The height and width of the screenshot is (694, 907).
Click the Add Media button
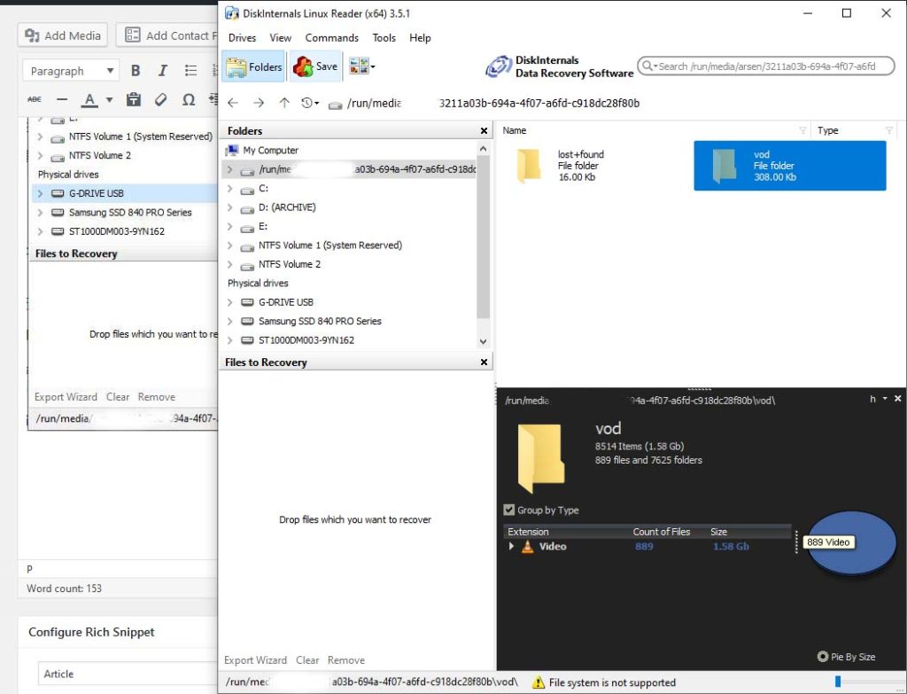point(62,35)
